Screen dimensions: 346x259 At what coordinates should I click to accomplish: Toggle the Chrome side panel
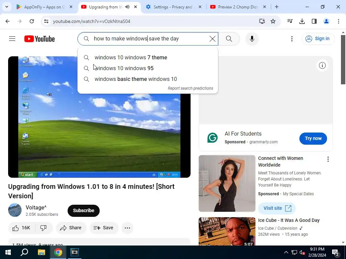pyautogui.click(x=314, y=21)
